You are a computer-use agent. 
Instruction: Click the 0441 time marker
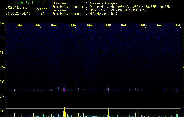[x=20, y=25]
